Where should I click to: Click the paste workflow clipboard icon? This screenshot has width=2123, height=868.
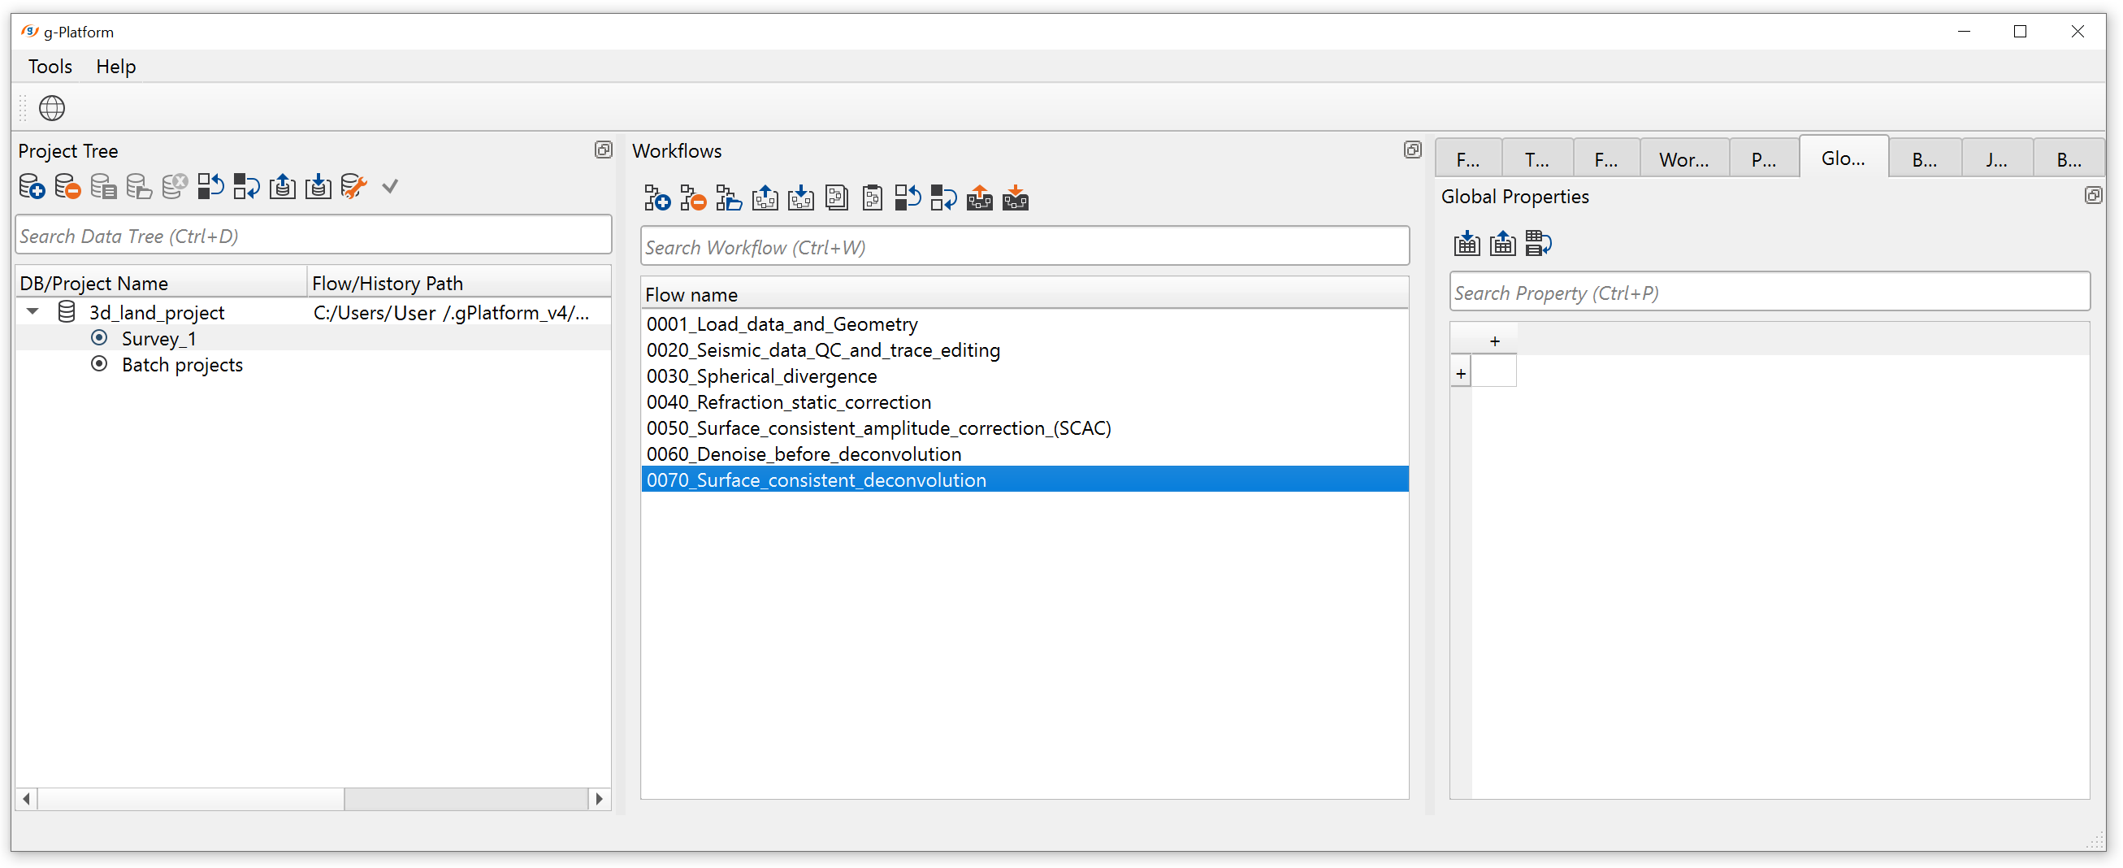point(872,198)
